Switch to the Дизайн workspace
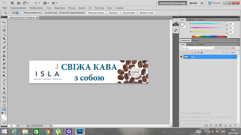This screenshot has height=135, width=241. [x=193, y=3]
